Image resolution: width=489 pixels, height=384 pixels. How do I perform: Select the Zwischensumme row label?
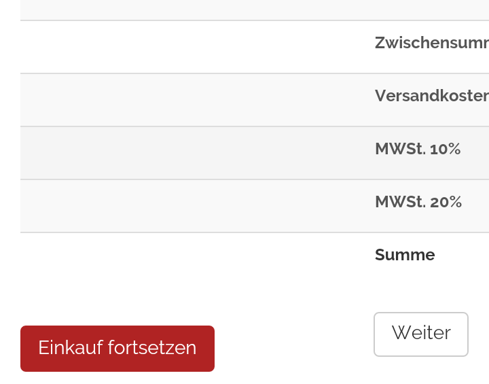click(x=432, y=43)
